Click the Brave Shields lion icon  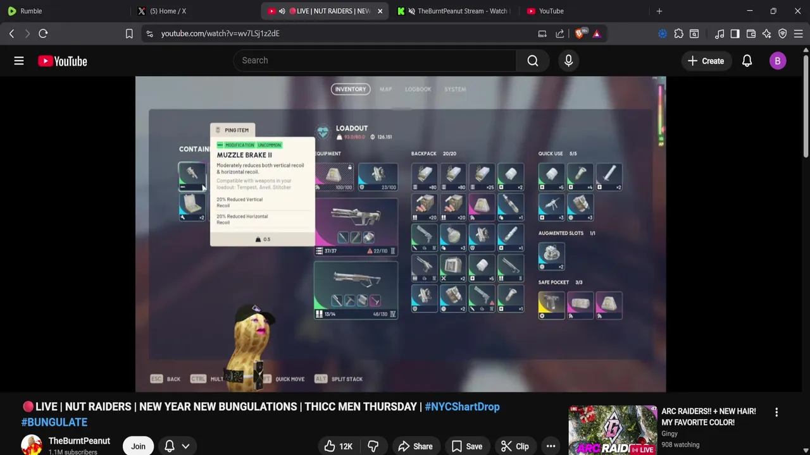click(x=579, y=33)
